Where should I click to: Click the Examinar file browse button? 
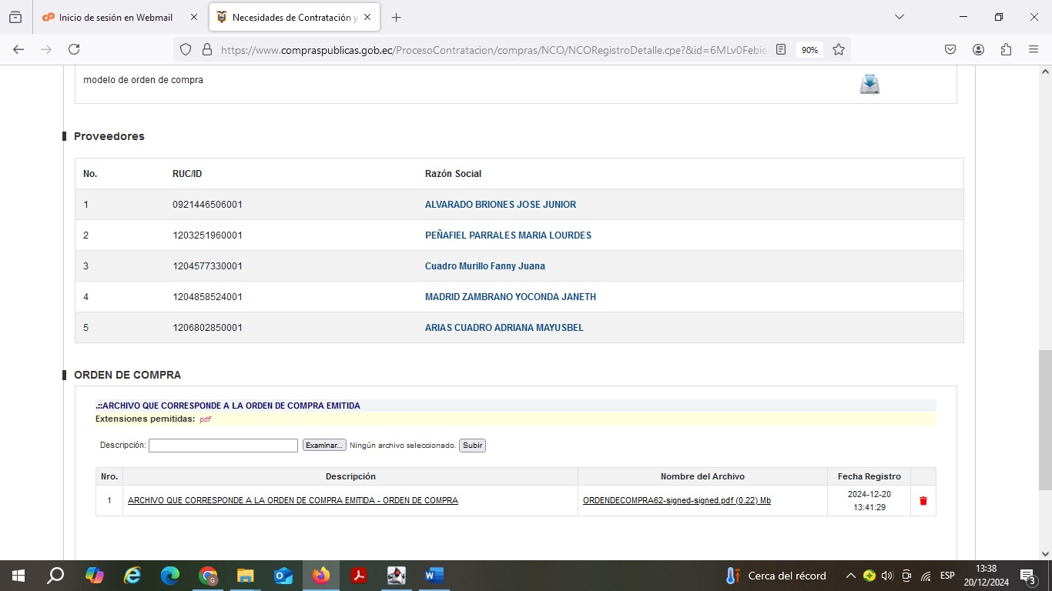point(323,446)
